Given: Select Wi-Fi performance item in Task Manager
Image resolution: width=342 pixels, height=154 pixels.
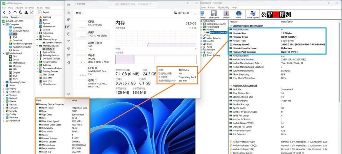Looking at the screenshot, I should (92, 59).
